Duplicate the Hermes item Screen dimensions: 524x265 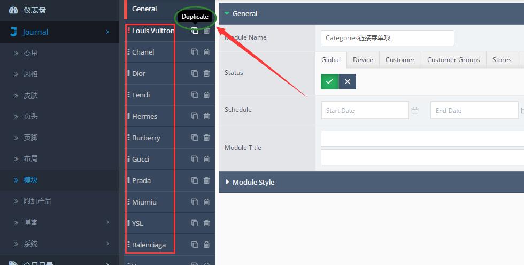tap(195, 116)
